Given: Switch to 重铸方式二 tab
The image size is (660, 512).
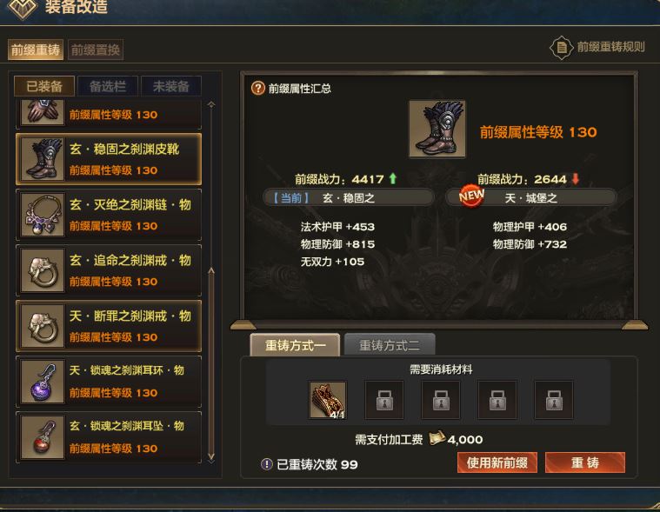Looking at the screenshot, I should coord(390,345).
